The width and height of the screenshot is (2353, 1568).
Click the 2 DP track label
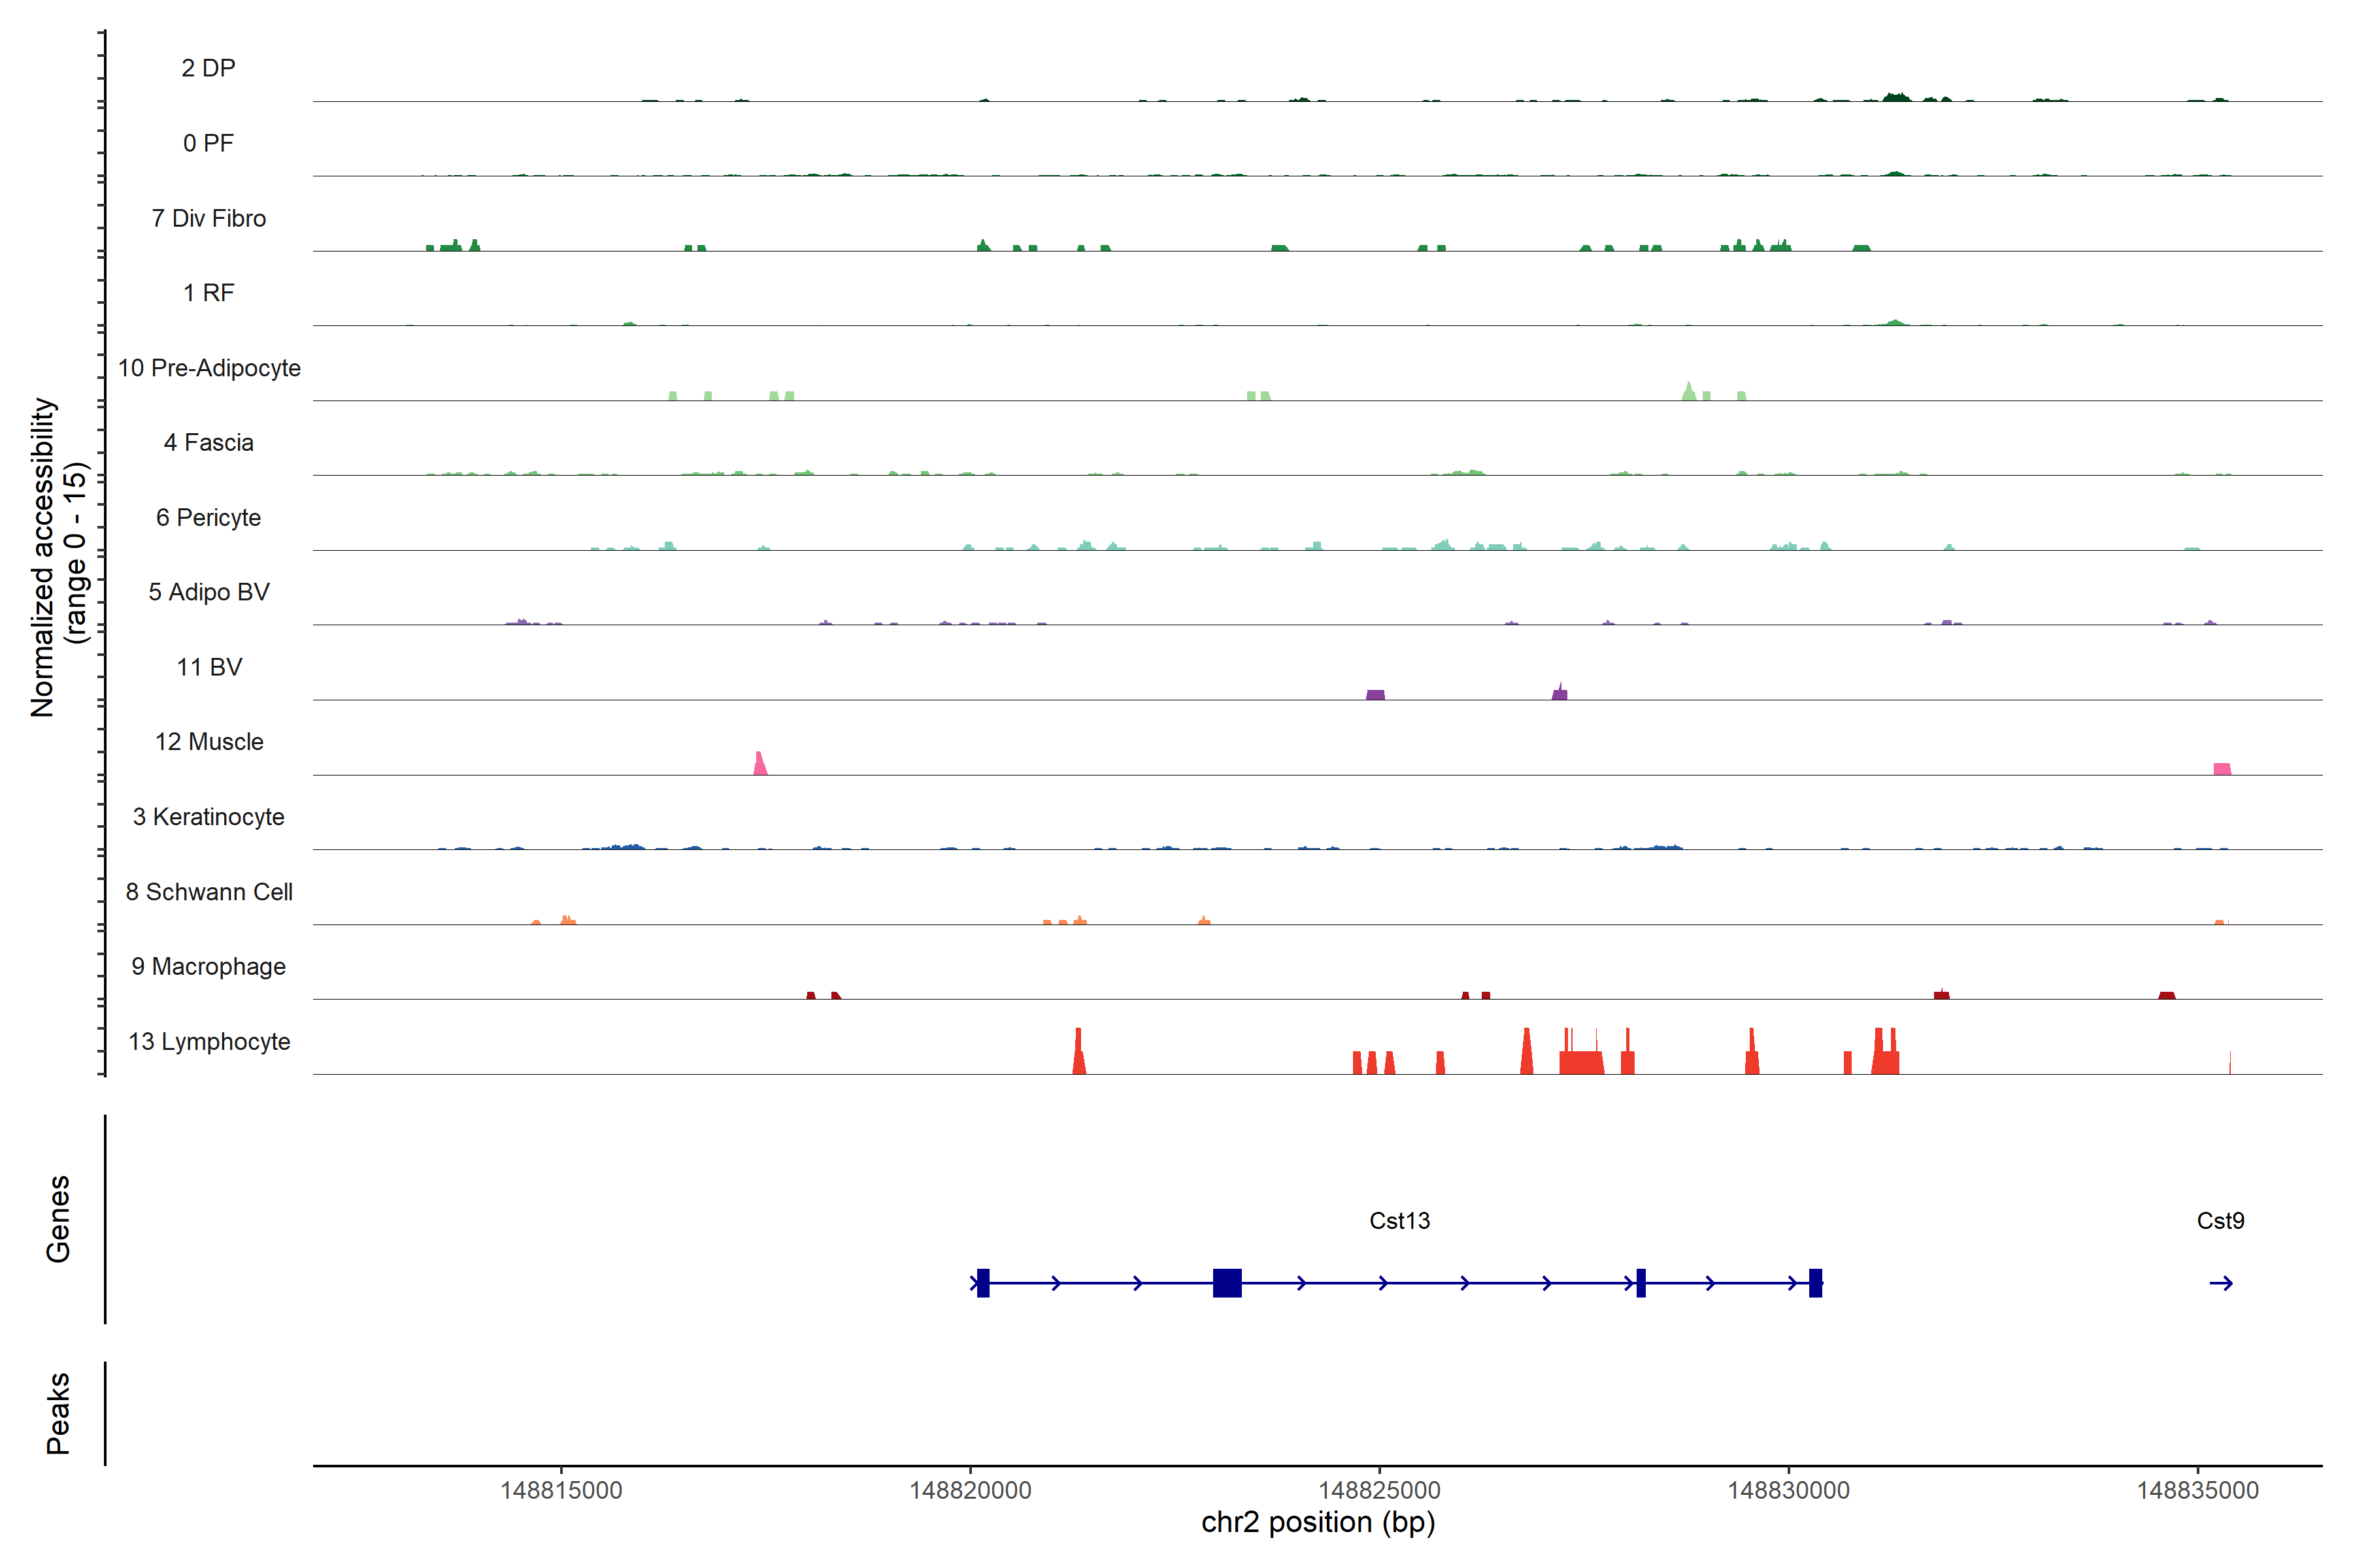click(209, 68)
